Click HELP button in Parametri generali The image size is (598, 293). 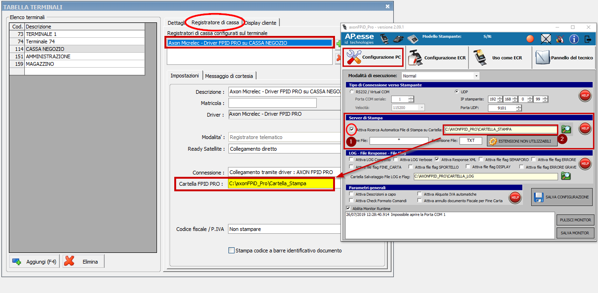[514, 197]
